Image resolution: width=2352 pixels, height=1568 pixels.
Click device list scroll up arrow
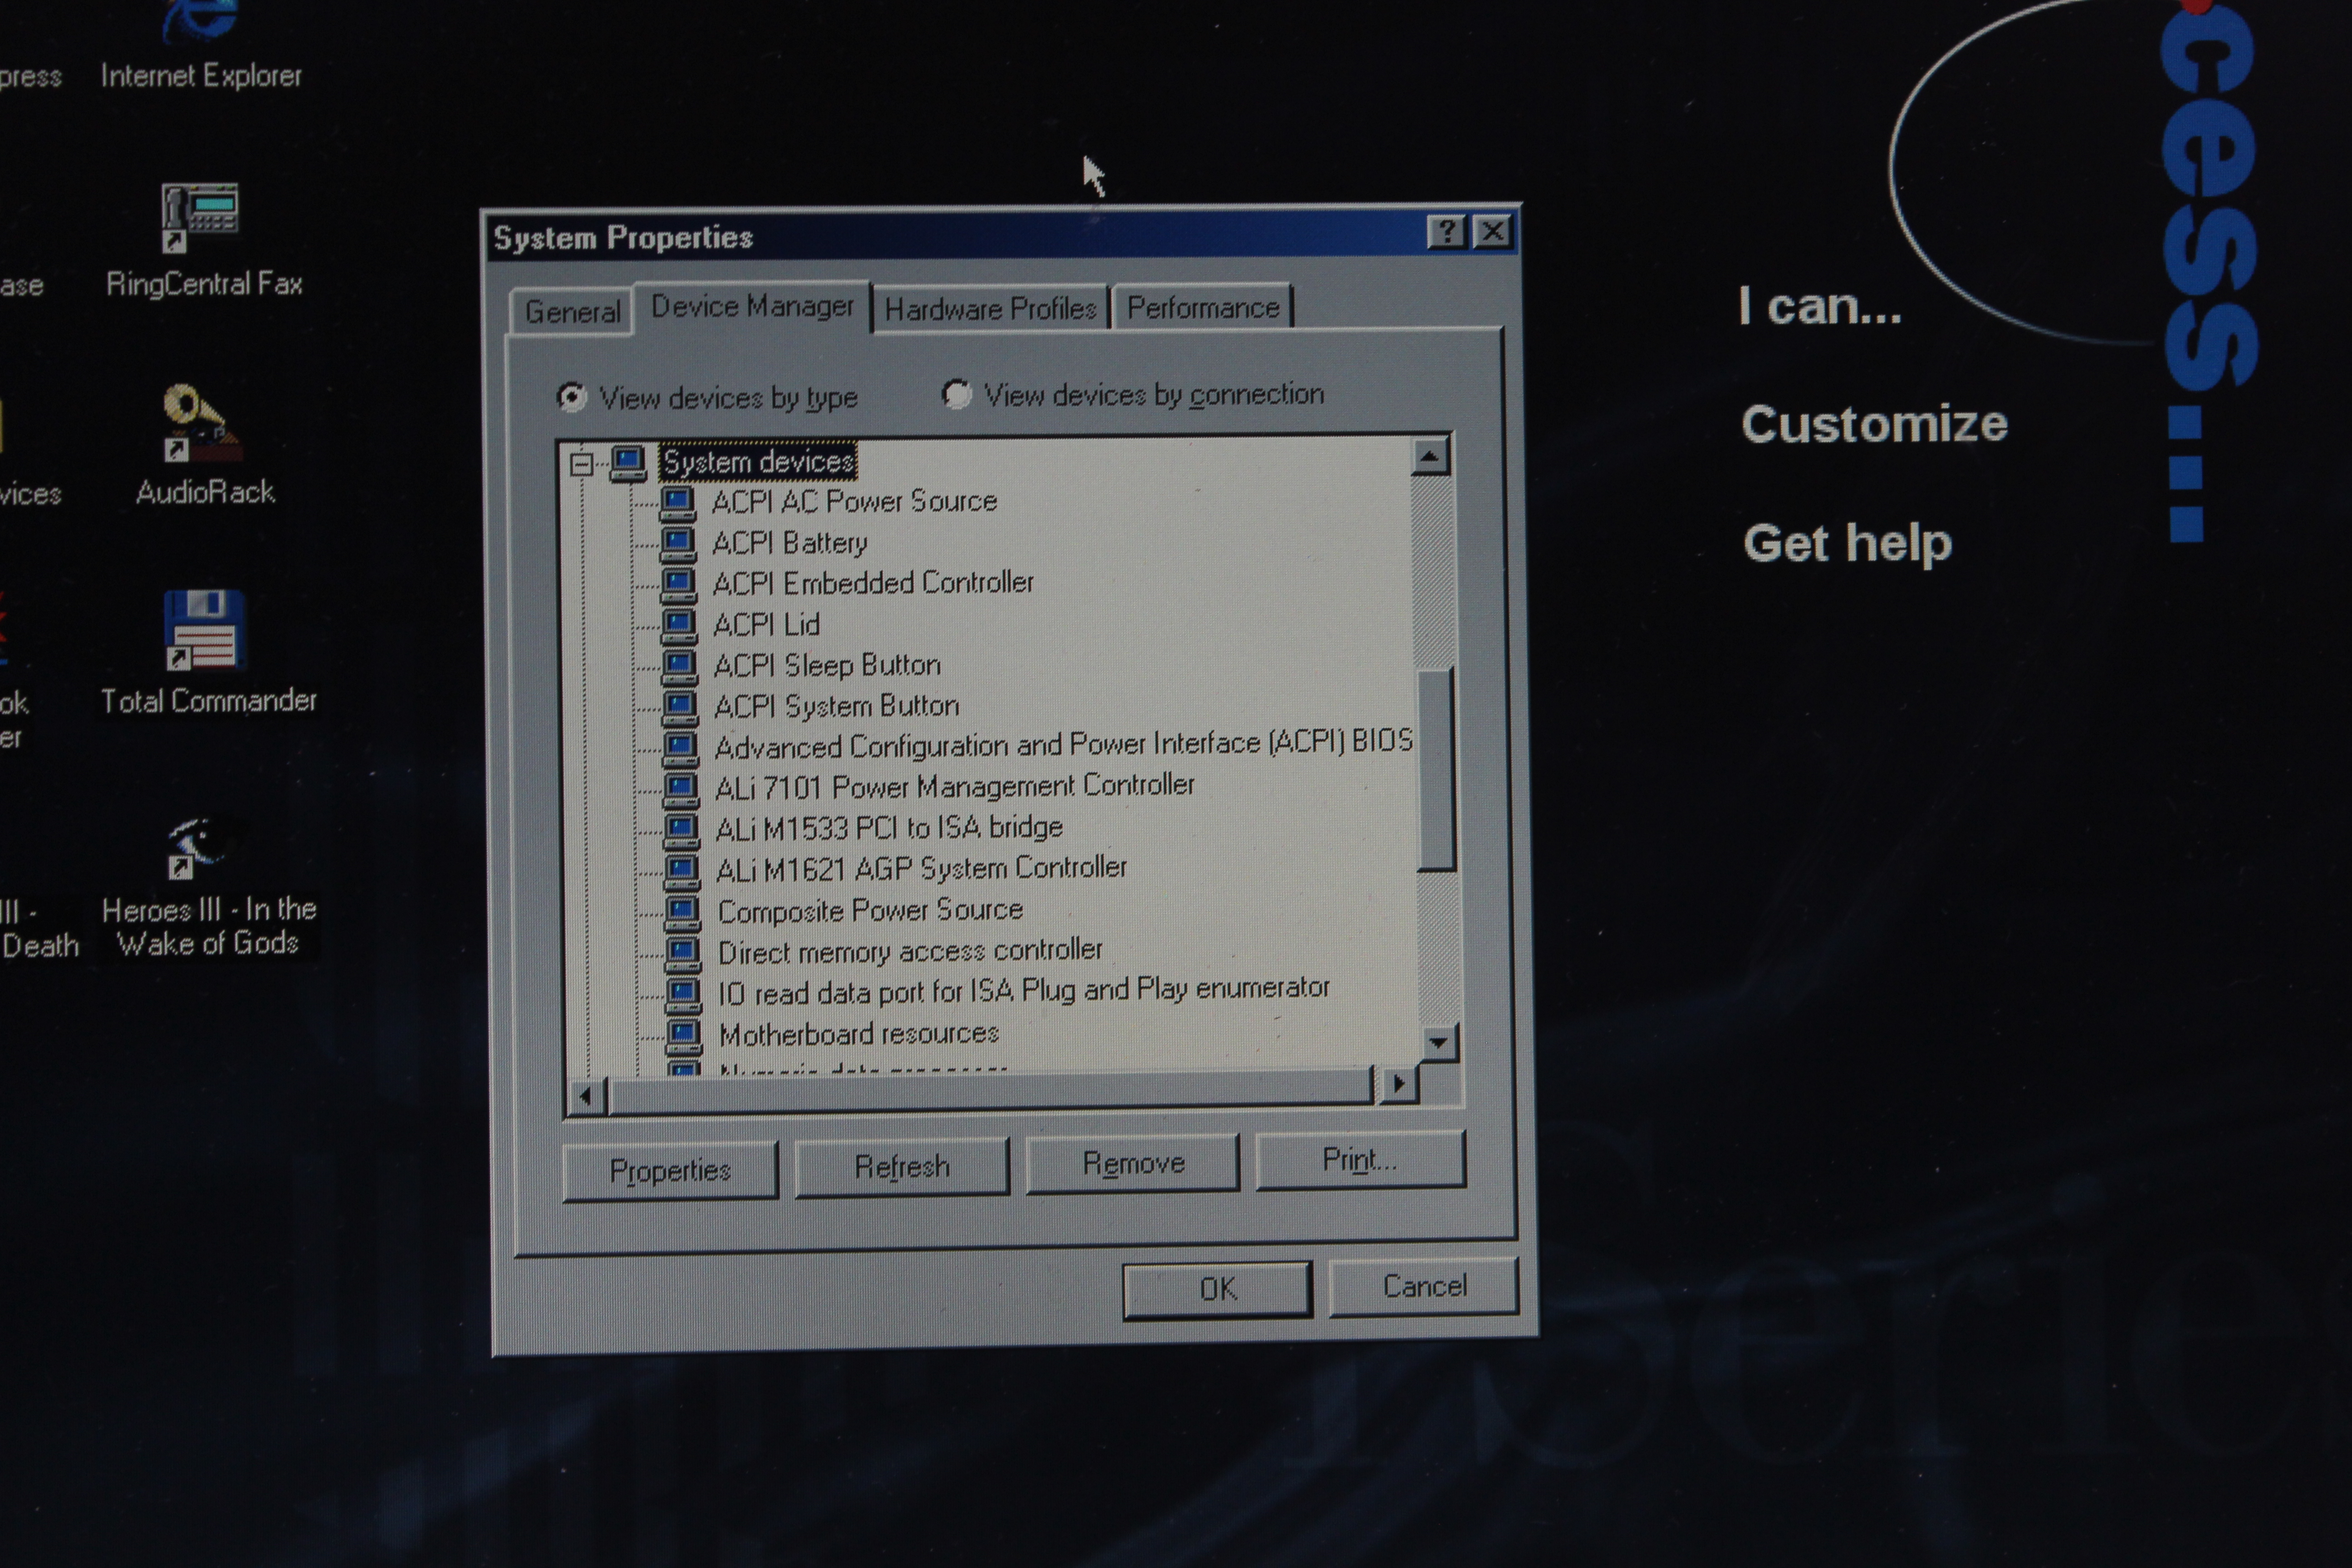tap(1430, 457)
